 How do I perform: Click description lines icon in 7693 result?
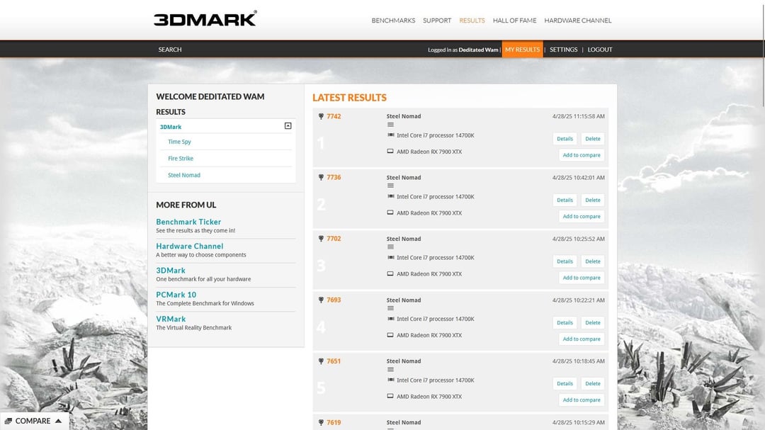[x=390, y=308]
